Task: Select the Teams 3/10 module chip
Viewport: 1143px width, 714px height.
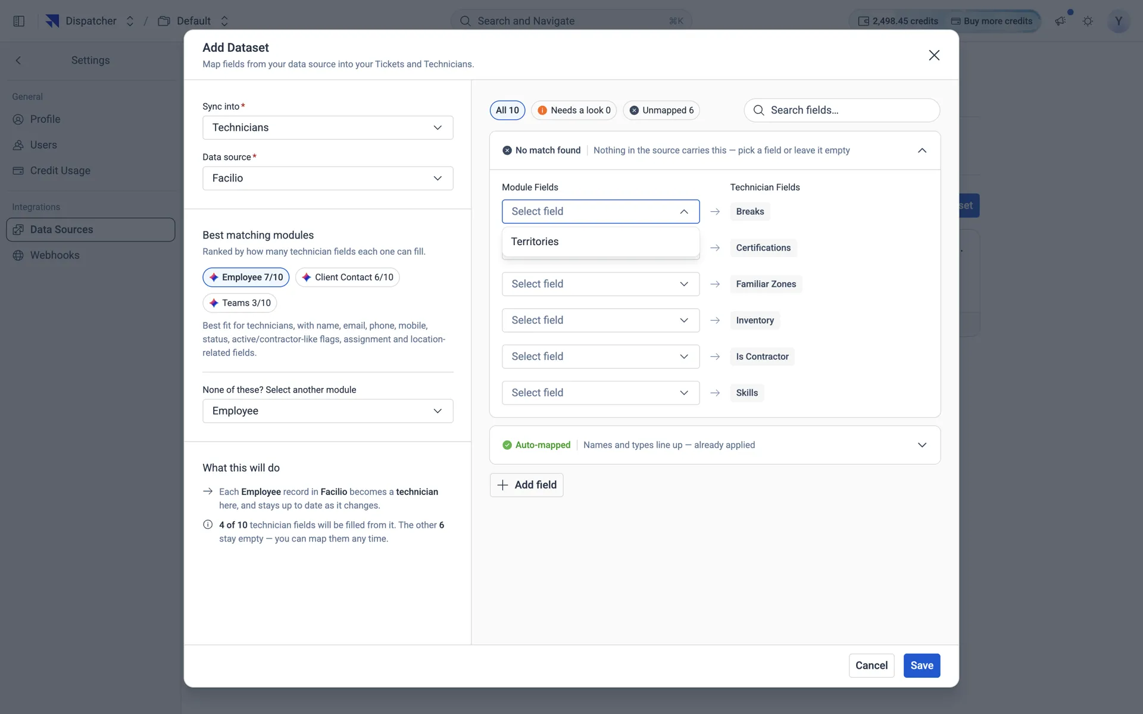Action: 239,303
